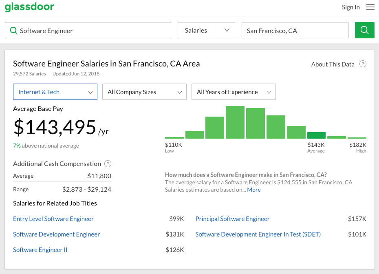Click the Sign In link

350,7
